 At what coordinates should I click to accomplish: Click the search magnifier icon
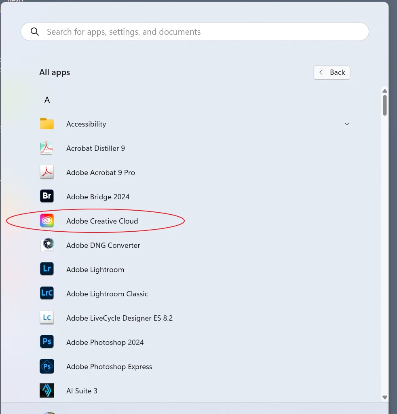pos(35,32)
